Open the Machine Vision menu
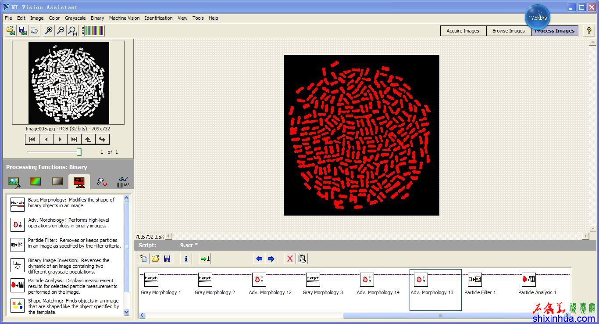 124,18
